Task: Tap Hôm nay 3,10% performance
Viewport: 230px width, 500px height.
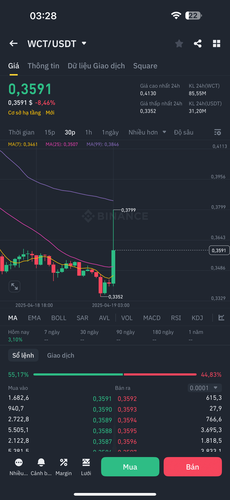Action: point(19,336)
